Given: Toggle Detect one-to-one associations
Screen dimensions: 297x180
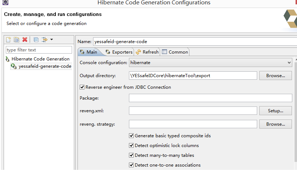Looking at the screenshot, I should click(x=131, y=165).
